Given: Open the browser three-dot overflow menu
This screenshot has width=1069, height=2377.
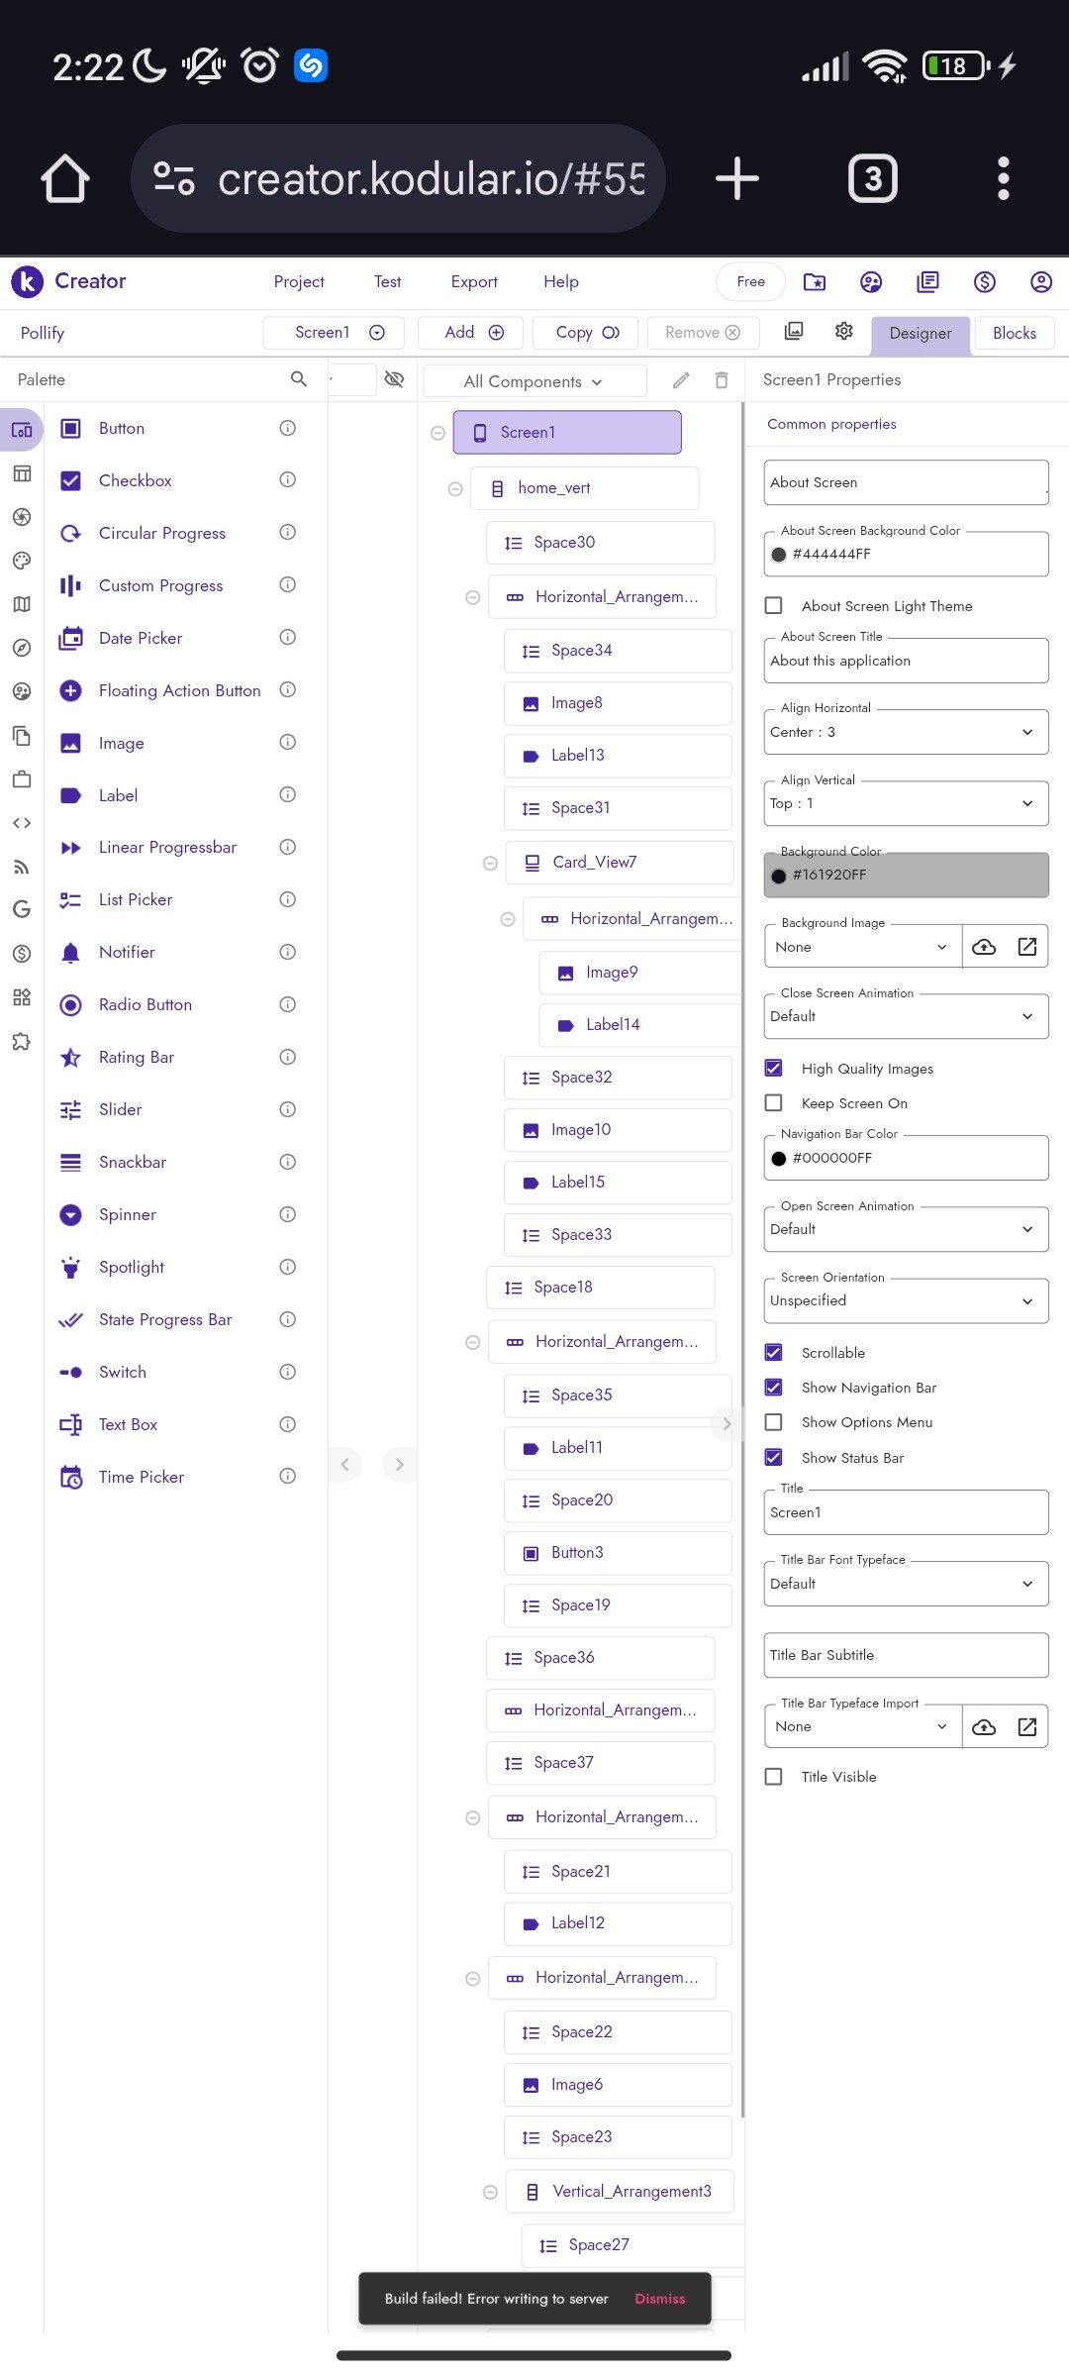Looking at the screenshot, I should 1004,178.
